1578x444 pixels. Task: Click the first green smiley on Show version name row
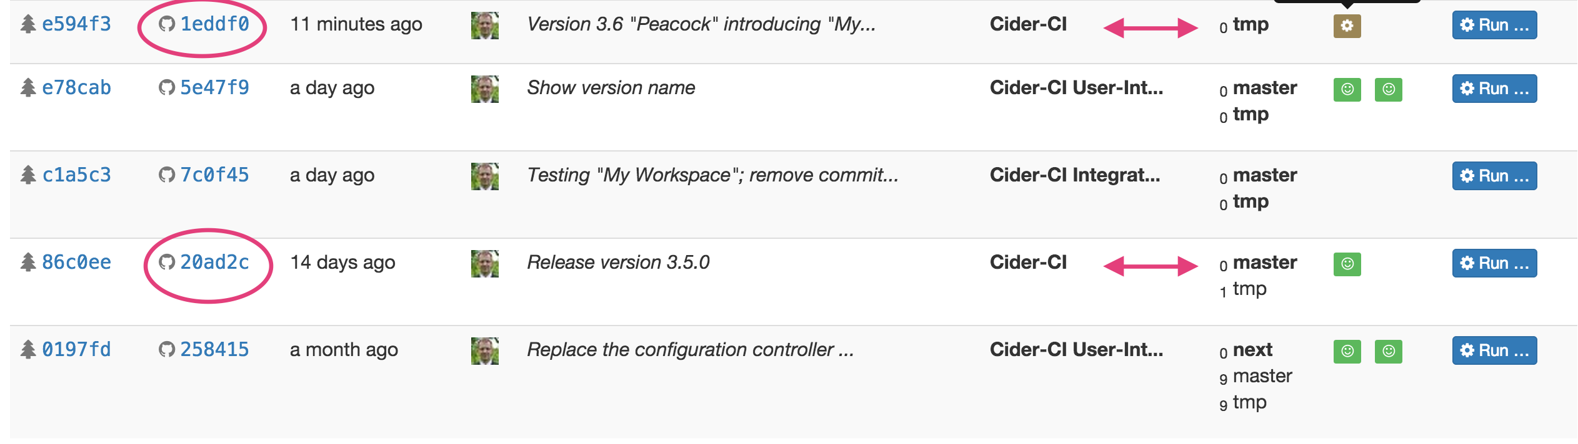pos(1347,89)
